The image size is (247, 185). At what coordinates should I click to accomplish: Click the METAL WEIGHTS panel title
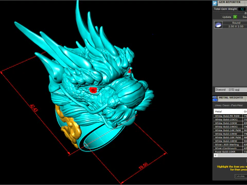coord(231,98)
